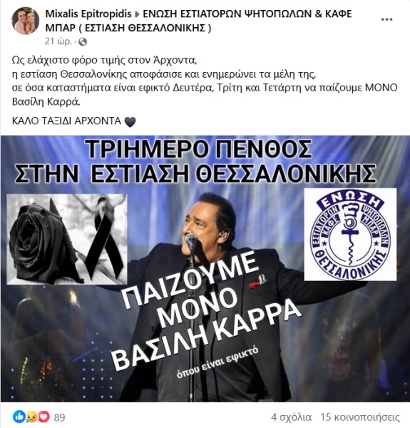Screen dimensions: 410x428
Task: Click the black heart emoji in post
Action: tap(130, 121)
